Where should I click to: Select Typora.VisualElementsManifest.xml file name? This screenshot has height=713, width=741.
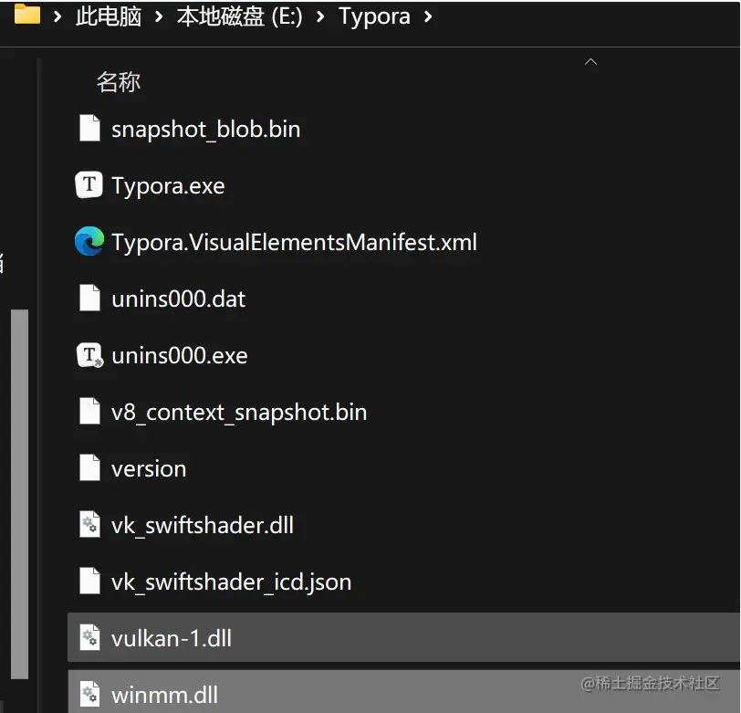[x=294, y=242]
